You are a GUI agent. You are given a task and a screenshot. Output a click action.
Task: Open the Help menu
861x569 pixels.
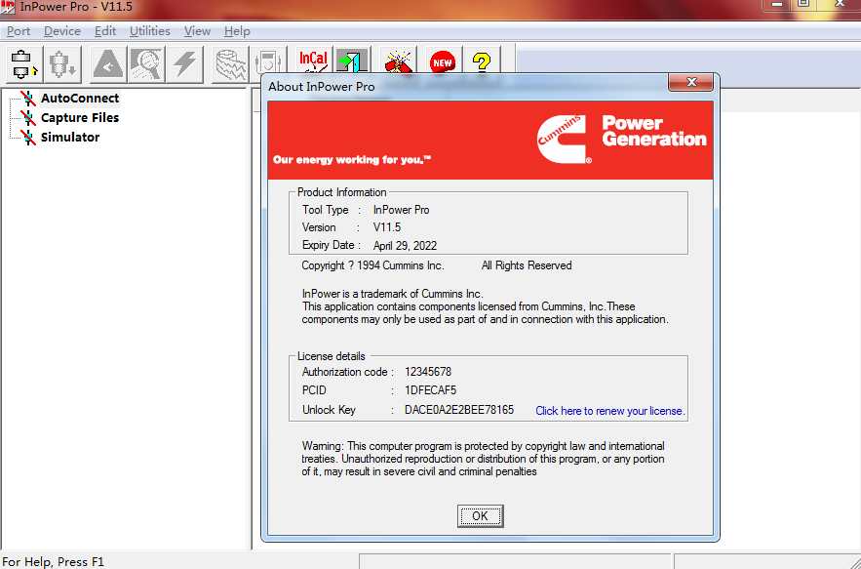(237, 31)
